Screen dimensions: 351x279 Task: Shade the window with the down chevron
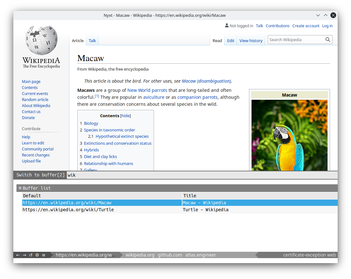point(318,15)
